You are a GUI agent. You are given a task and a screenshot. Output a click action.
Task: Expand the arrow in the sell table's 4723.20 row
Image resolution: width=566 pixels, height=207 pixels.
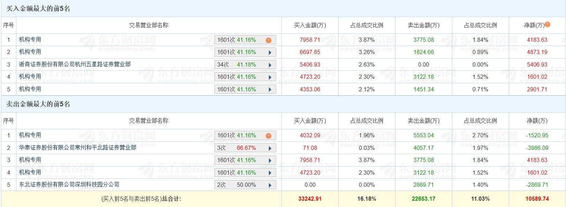coord(270,173)
